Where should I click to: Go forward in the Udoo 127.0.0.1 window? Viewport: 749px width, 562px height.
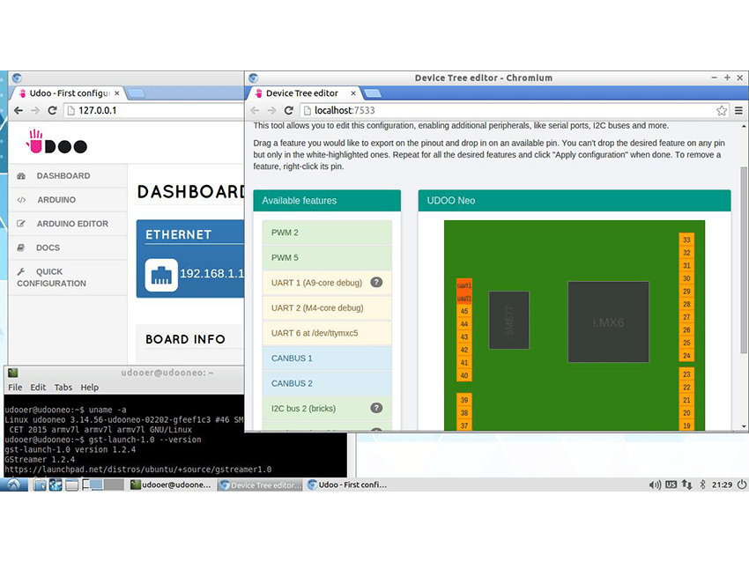tap(35, 110)
